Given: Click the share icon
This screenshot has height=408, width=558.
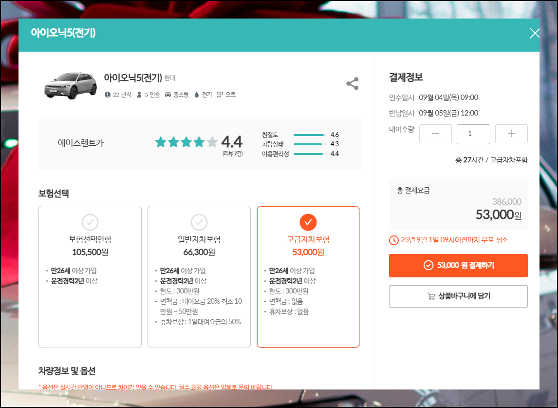Looking at the screenshot, I should 353,84.
